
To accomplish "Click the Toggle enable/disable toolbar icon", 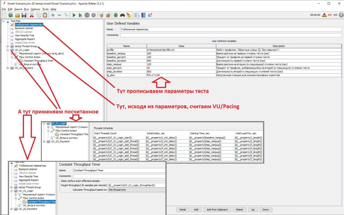I will 66,15.
